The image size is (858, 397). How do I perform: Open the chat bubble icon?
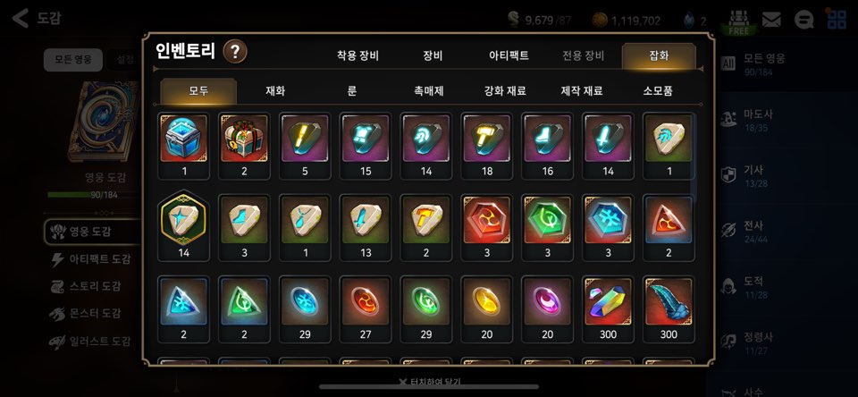coord(803,21)
